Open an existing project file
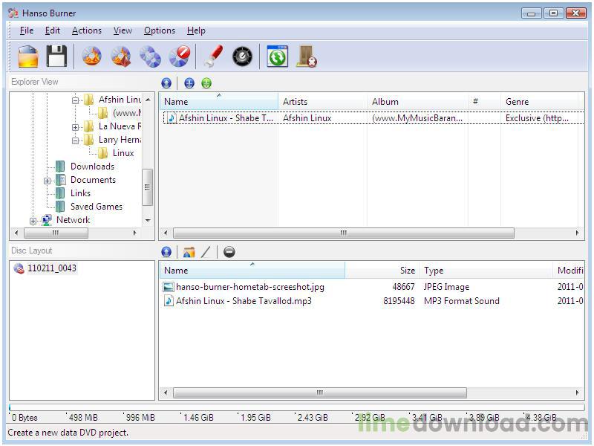The image size is (594, 446). click(x=27, y=56)
